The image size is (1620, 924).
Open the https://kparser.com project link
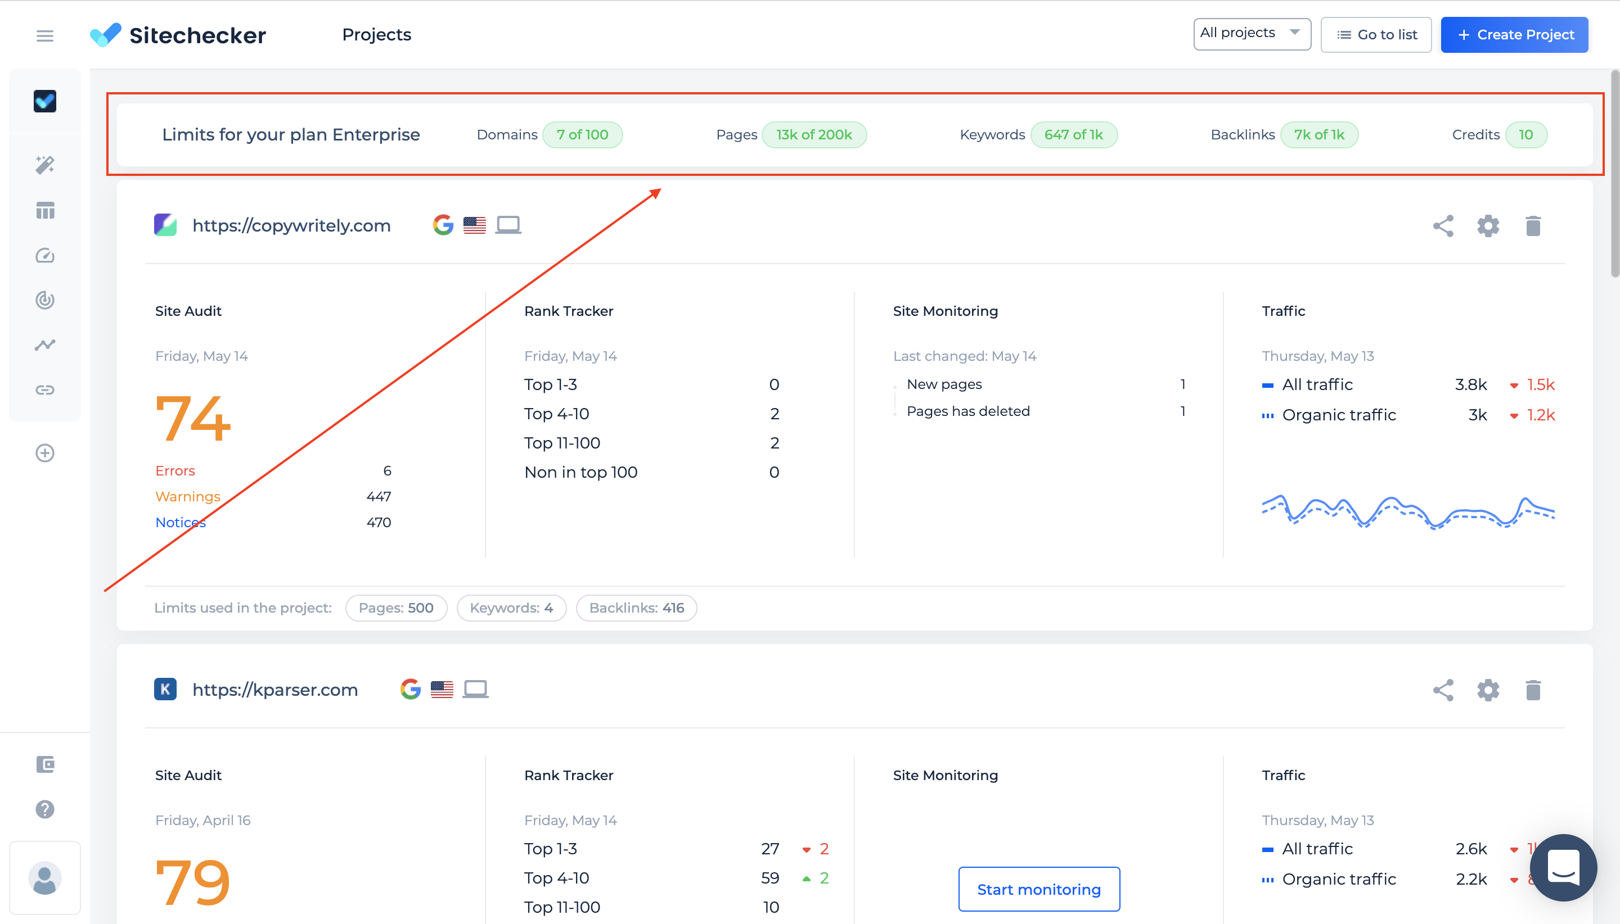[x=275, y=689]
